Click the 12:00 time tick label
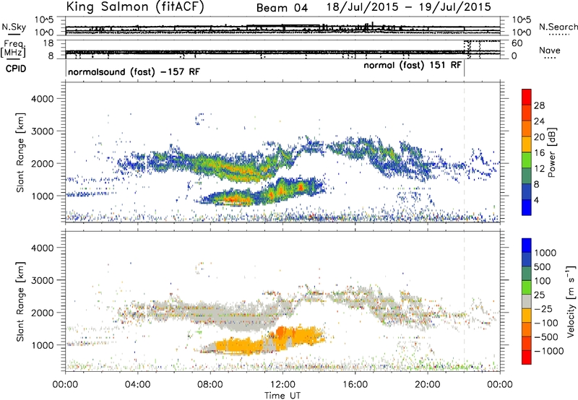This screenshot has height=400, width=578. (282, 385)
